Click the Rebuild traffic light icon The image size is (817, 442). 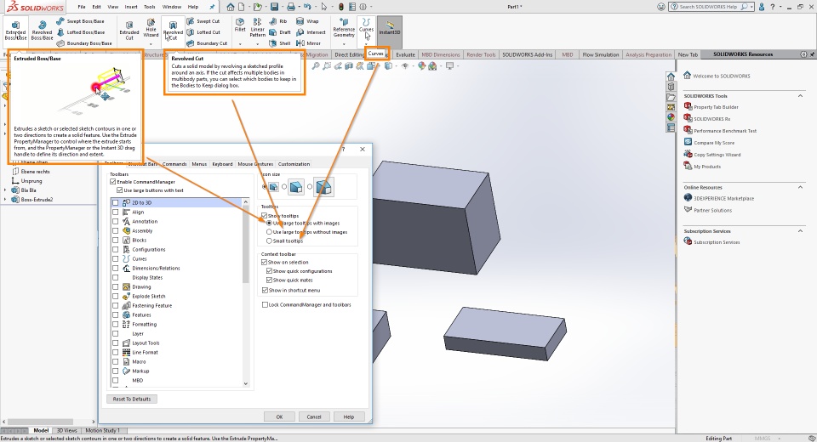click(341, 7)
